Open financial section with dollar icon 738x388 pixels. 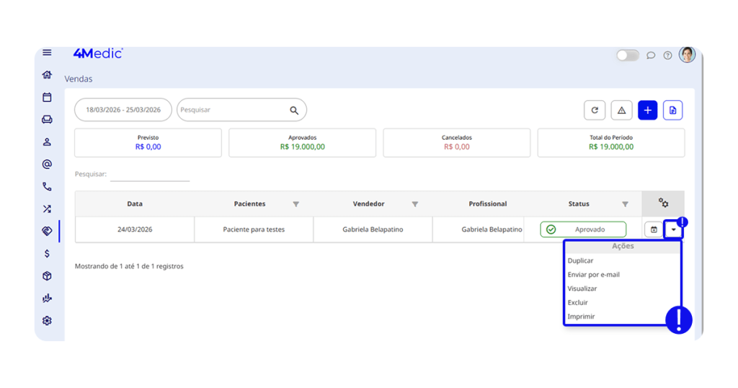click(47, 254)
